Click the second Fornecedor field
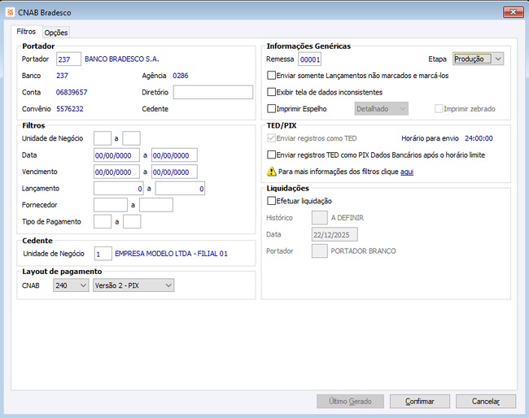The height and width of the screenshot is (418, 529). pyautogui.click(x=156, y=205)
